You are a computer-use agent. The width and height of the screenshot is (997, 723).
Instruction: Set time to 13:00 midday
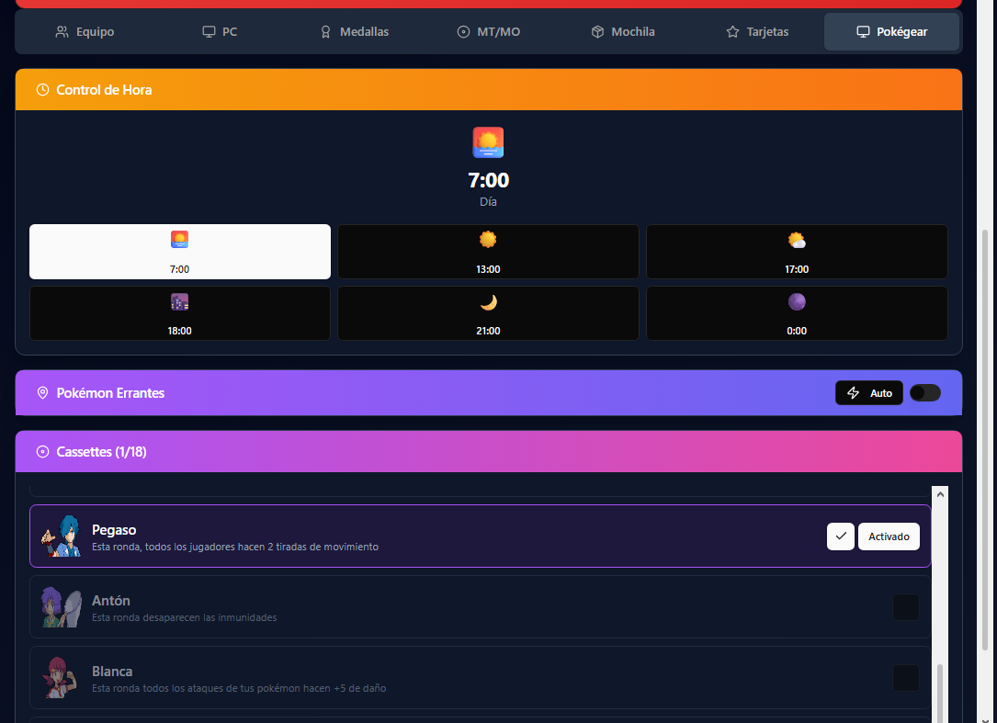[488, 252]
